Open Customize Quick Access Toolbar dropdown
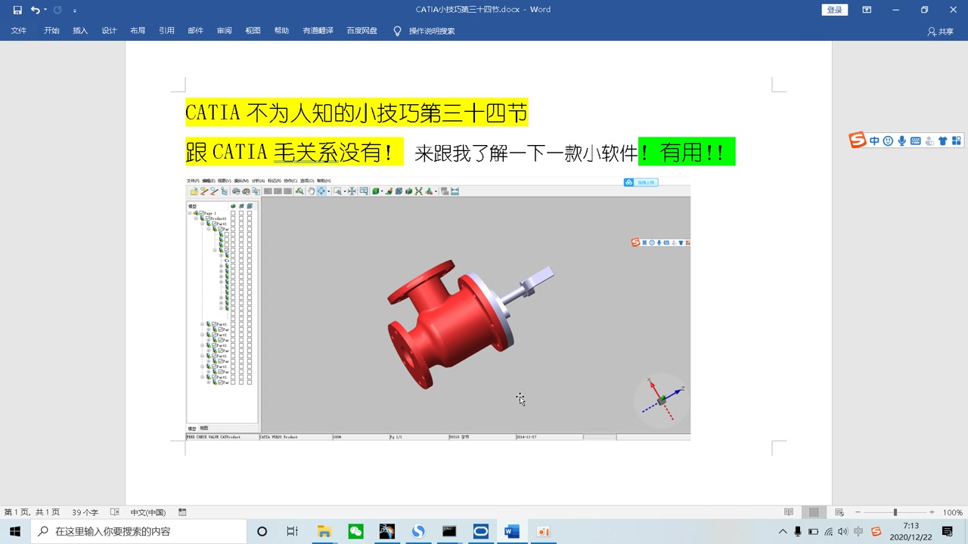Screen dimensions: 968x544 75,11
